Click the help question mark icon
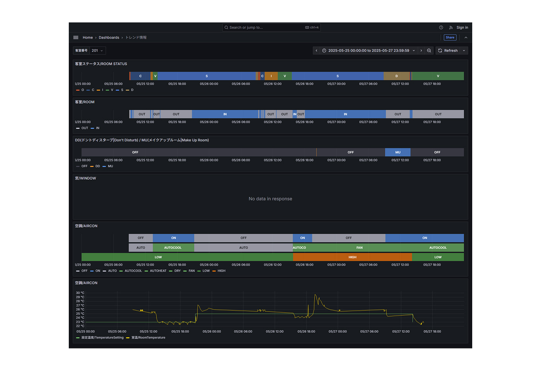The width and height of the screenshot is (541, 371). coord(441,27)
